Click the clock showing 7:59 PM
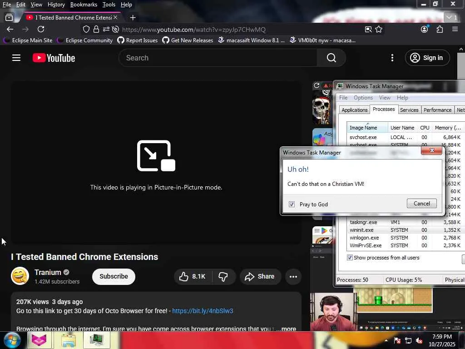 click(442, 340)
